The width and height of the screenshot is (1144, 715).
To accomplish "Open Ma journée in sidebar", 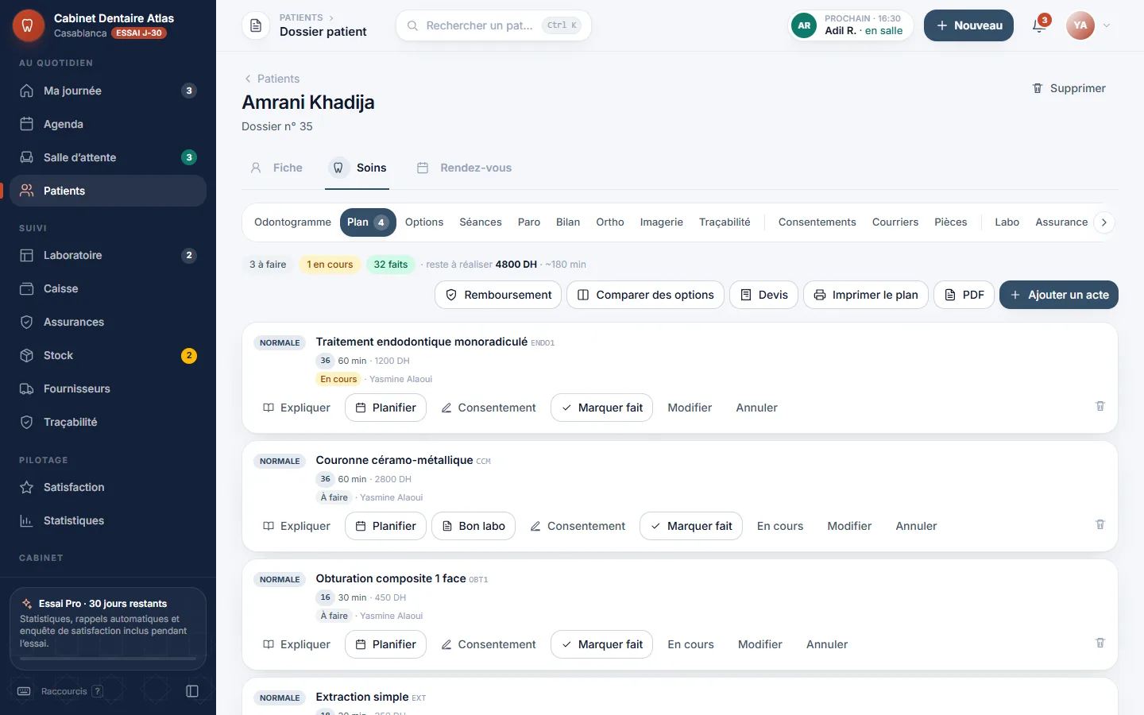I will 108,91.
